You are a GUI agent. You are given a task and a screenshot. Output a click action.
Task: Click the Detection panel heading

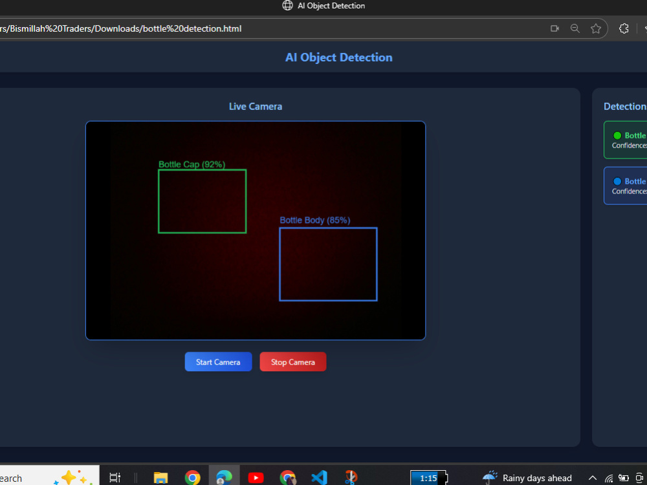625,107
